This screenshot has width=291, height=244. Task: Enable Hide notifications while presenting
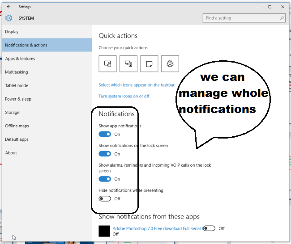coord(105,198)
